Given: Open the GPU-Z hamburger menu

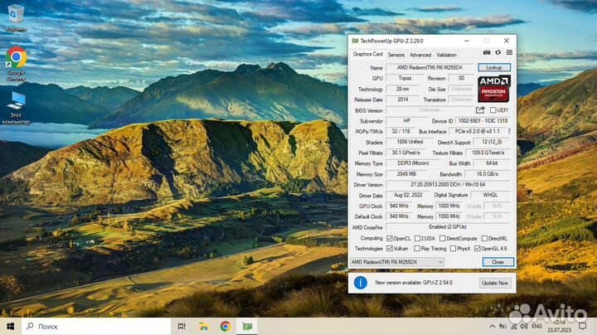Looking at the screenshot, I should (x=509, y=52).
